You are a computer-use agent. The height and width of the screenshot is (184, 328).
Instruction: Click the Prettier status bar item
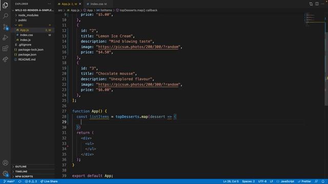click(304, 181)
